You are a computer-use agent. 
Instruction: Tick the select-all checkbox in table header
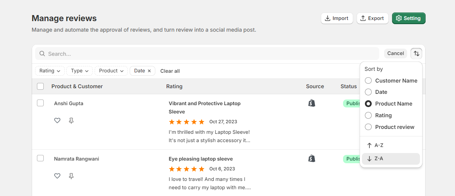(40, 86)
